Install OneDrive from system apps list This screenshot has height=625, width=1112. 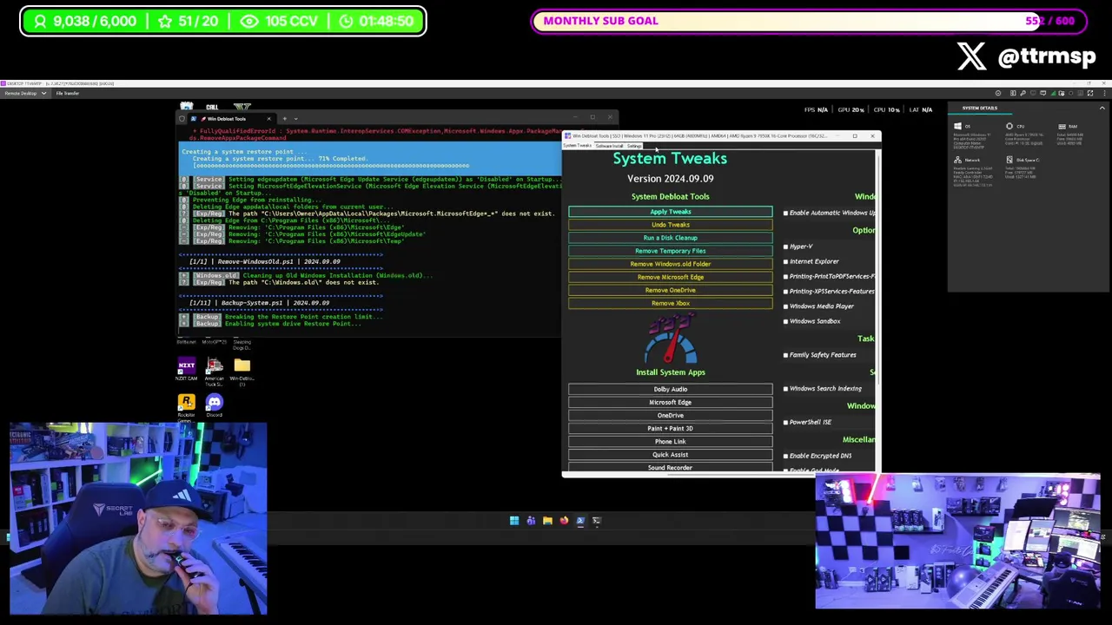670,415
